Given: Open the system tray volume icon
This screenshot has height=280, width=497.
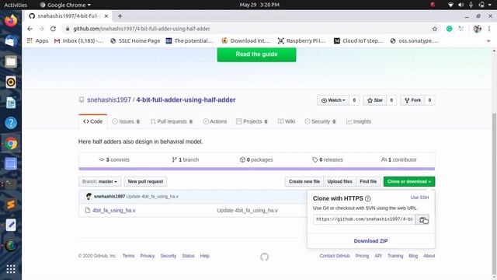Looking at the screenshot, I should pos(461,5).
